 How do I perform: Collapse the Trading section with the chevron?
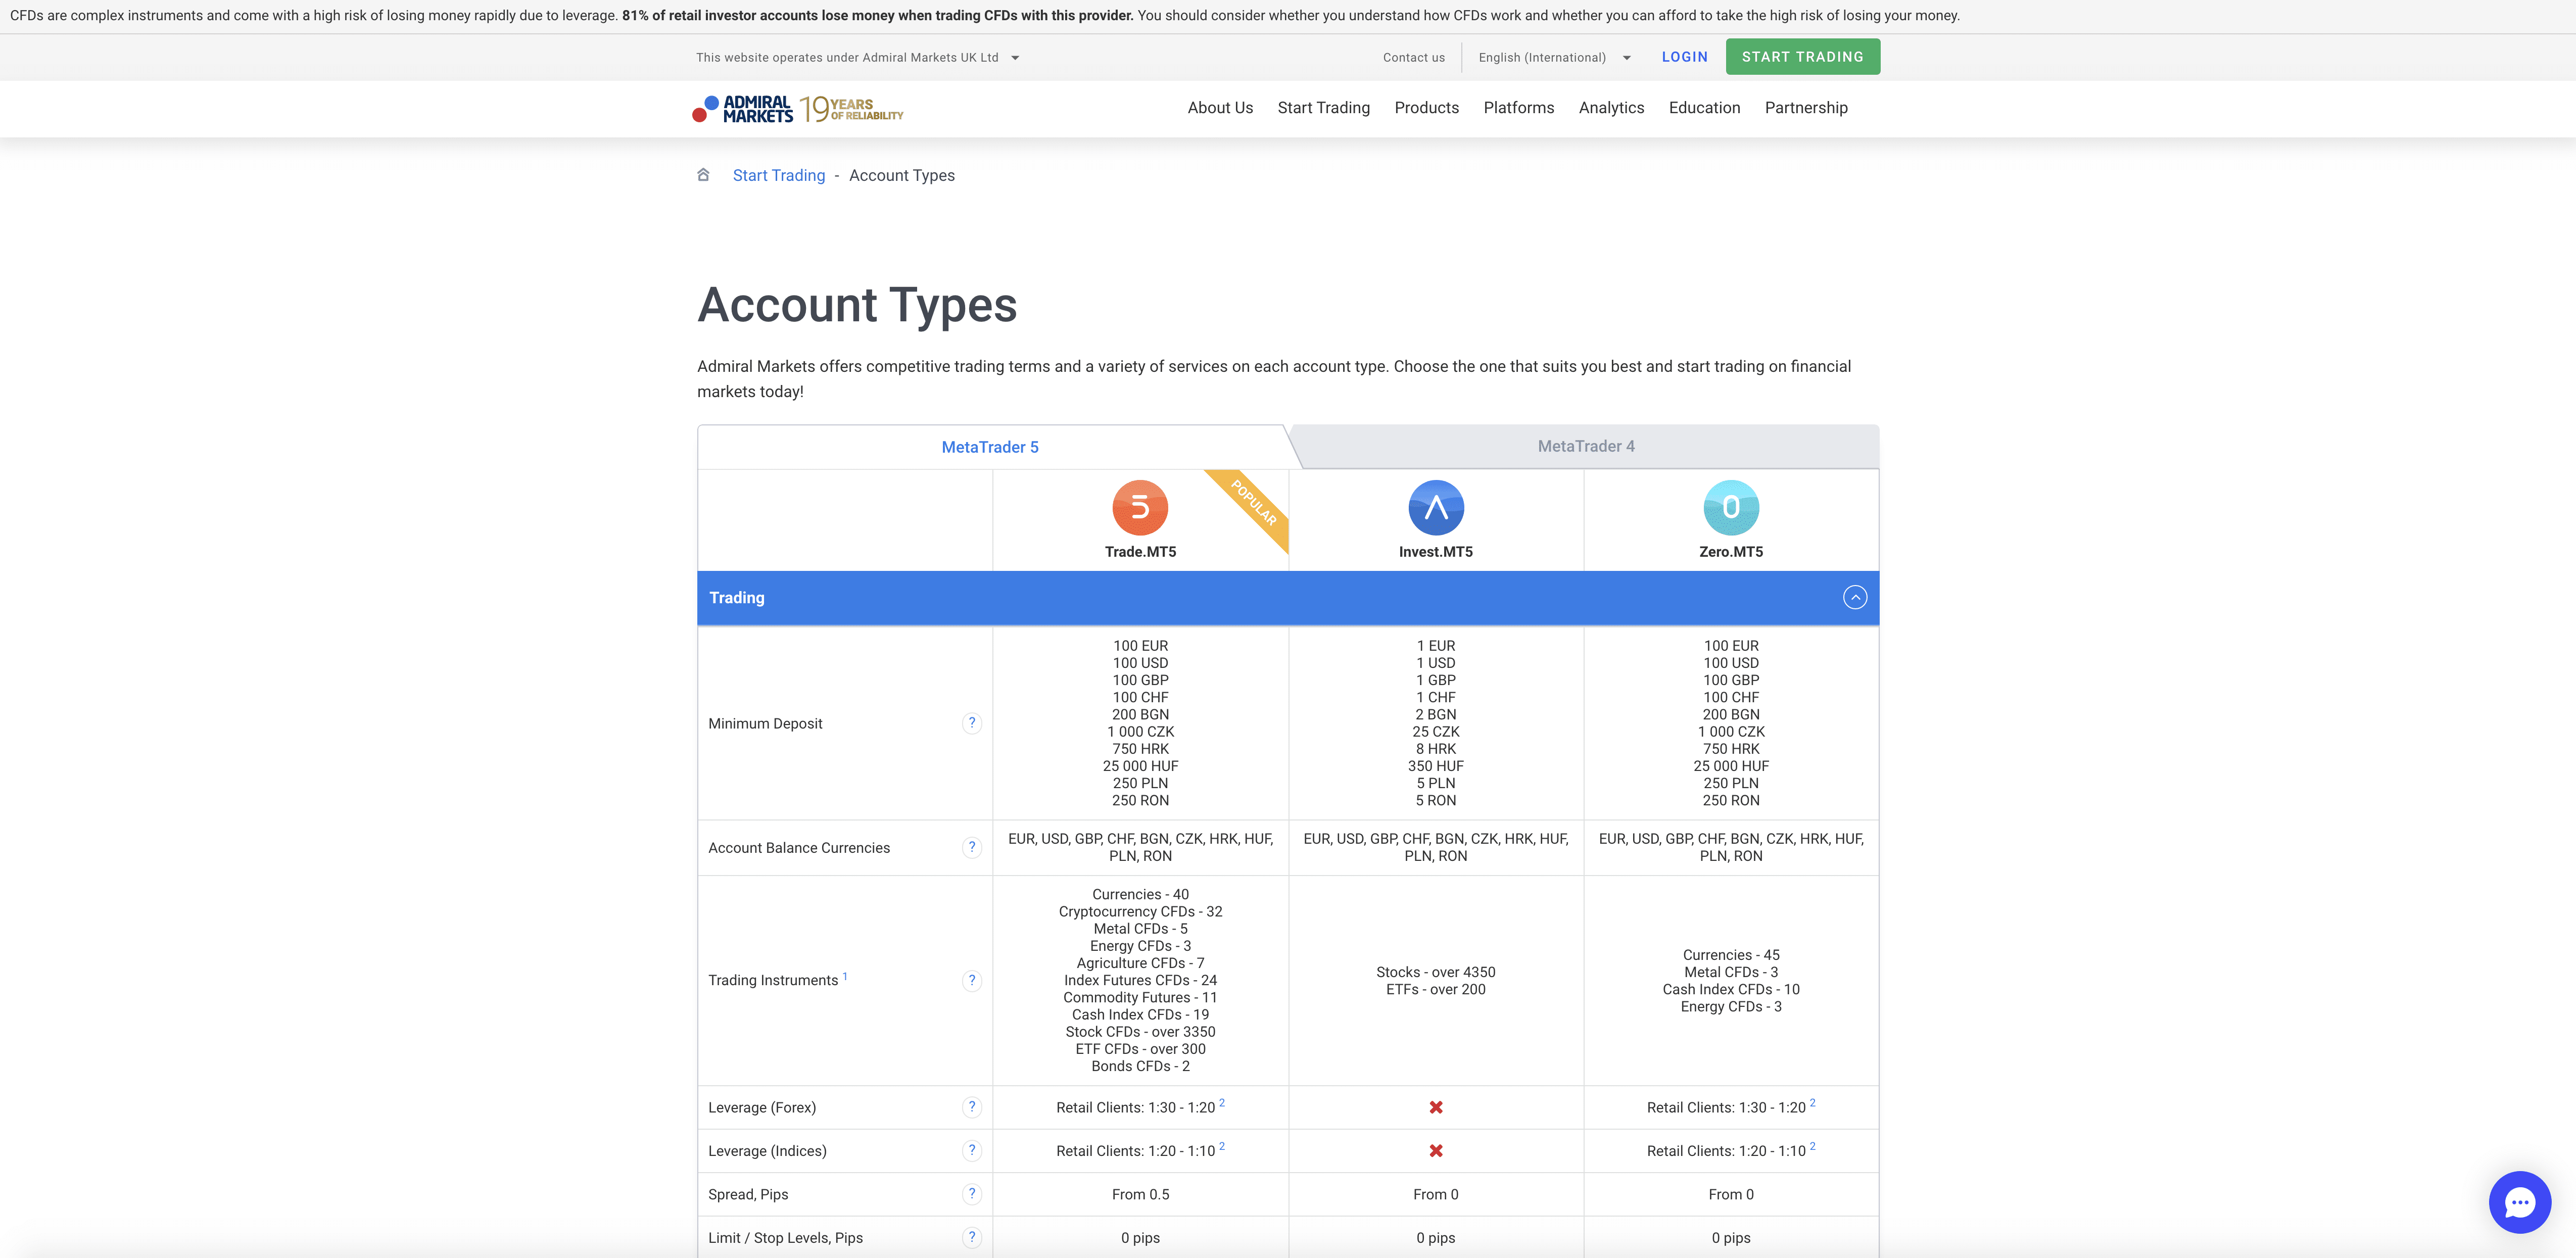point(1855,598)
